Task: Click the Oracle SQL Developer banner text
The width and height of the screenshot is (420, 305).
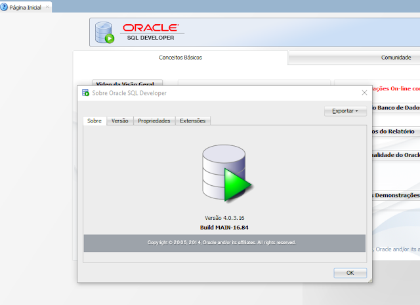Action: 151,32
